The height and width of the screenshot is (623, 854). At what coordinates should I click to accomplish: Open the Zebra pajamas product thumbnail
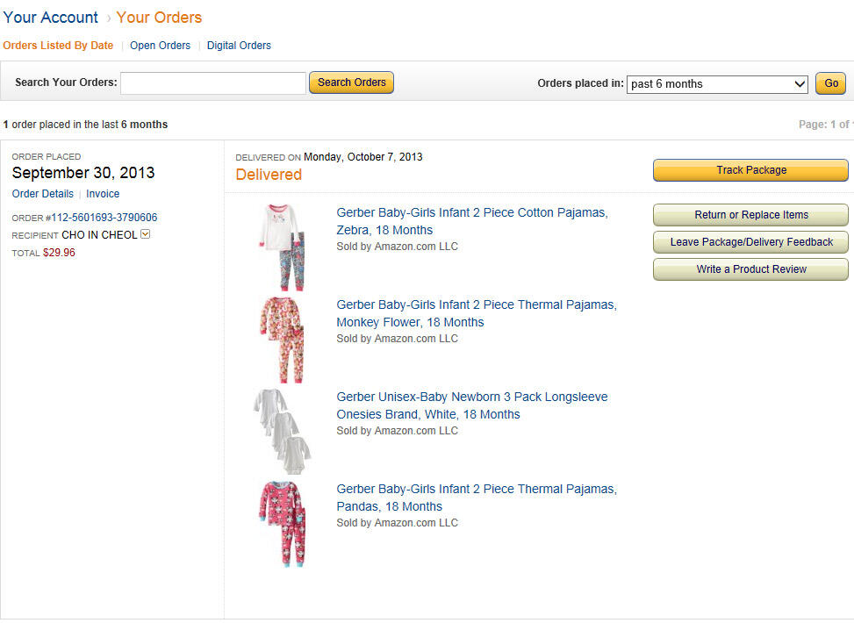[x=281, y=247]
